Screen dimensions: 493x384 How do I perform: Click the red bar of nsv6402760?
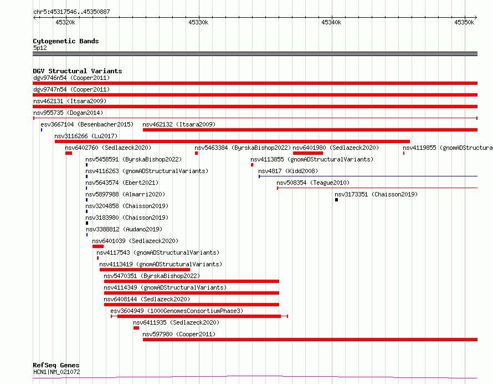(69, 153)
